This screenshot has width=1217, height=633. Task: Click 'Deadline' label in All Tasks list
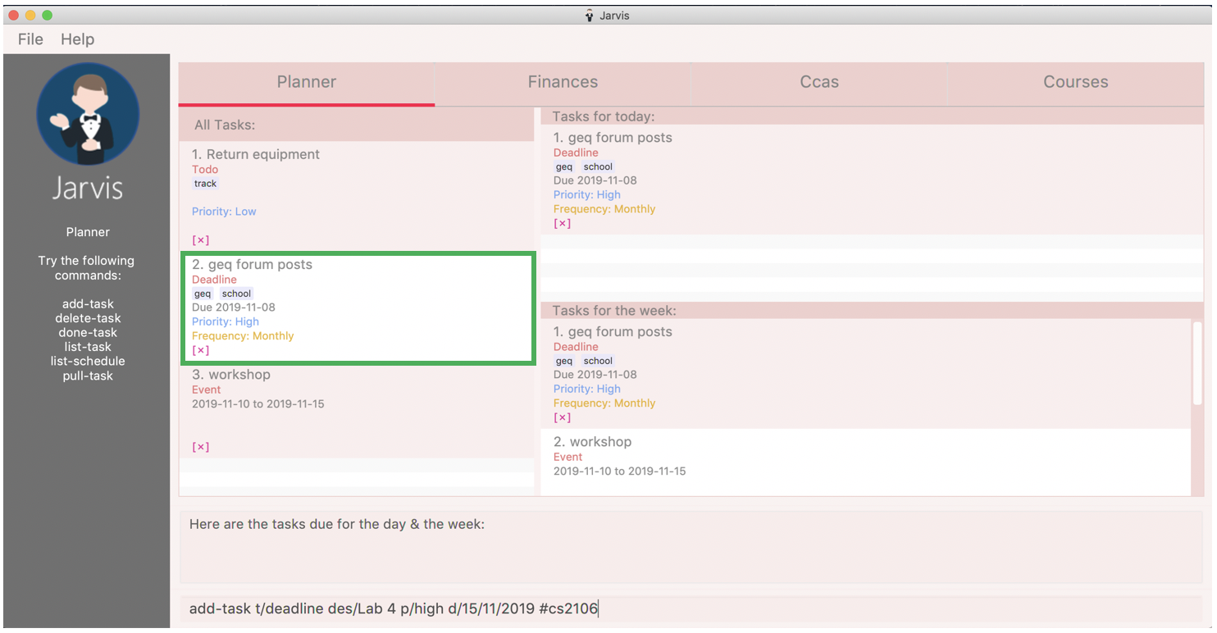point(214,280)
